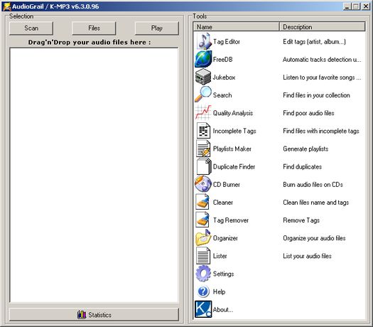Click 'List your audio files' description

click(x=307, y=256)
